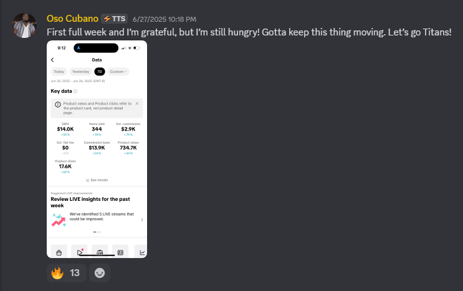
Task: Open the LIVE insights chevron arrow
Action: (x=142, y=219)
